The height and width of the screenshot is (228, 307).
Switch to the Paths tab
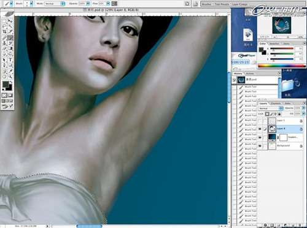[x=287, y=104]
